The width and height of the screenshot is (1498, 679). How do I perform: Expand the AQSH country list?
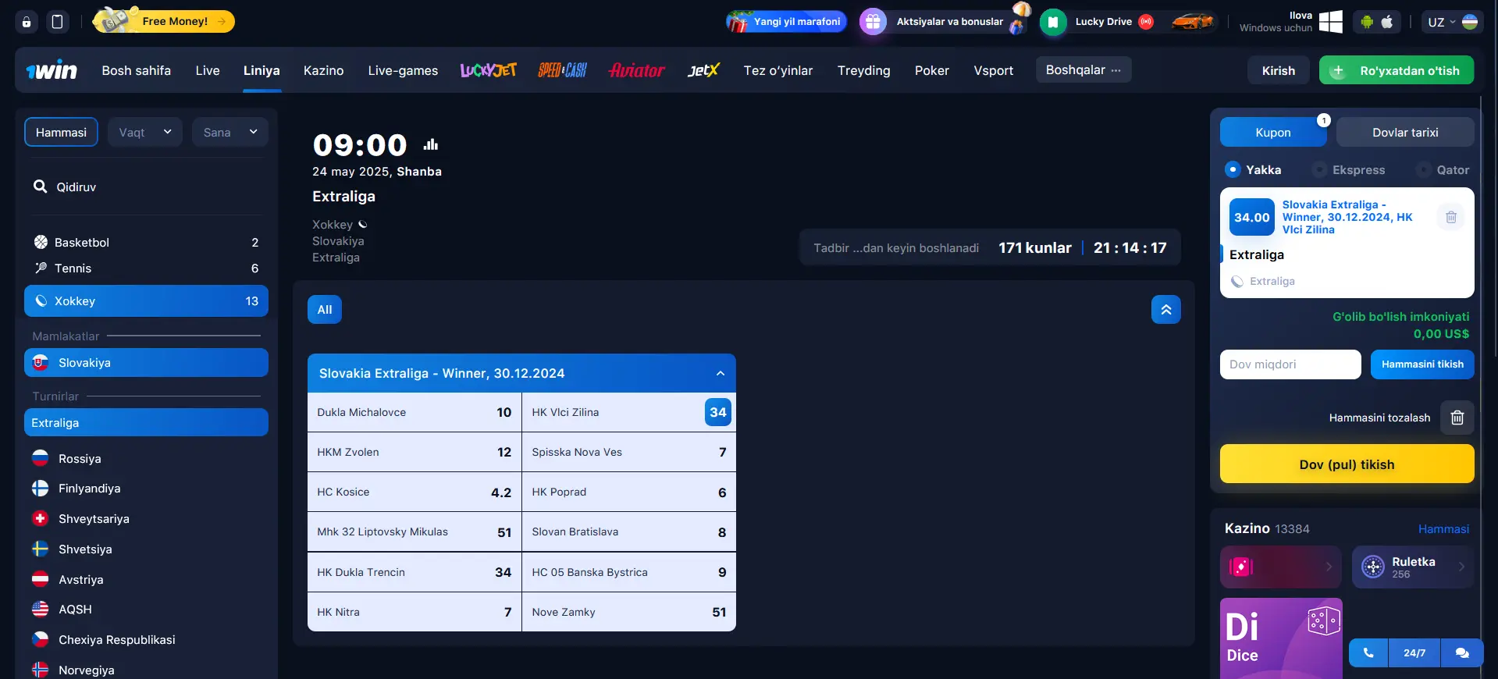click(x=146, y=610)
